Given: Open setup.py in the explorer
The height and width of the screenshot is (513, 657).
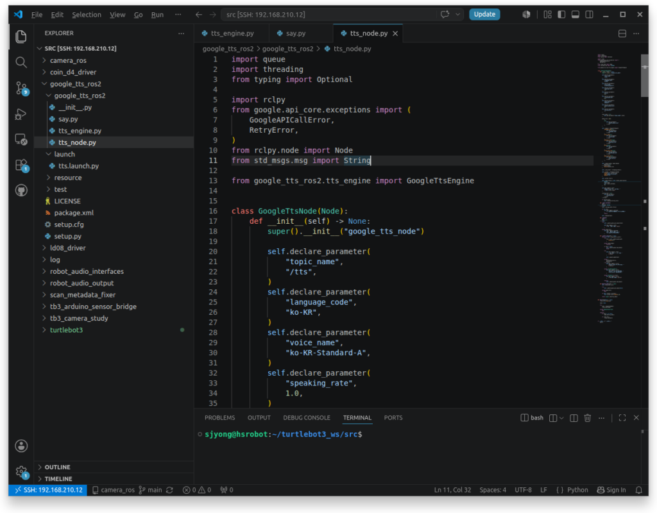Looking at the screenshot, I should coord(67,236).
